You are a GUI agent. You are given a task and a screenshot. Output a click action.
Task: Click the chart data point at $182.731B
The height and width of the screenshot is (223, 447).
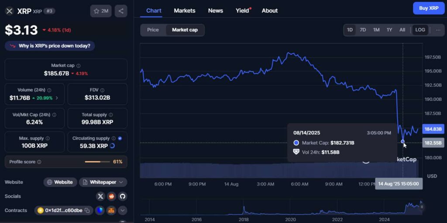402,141
